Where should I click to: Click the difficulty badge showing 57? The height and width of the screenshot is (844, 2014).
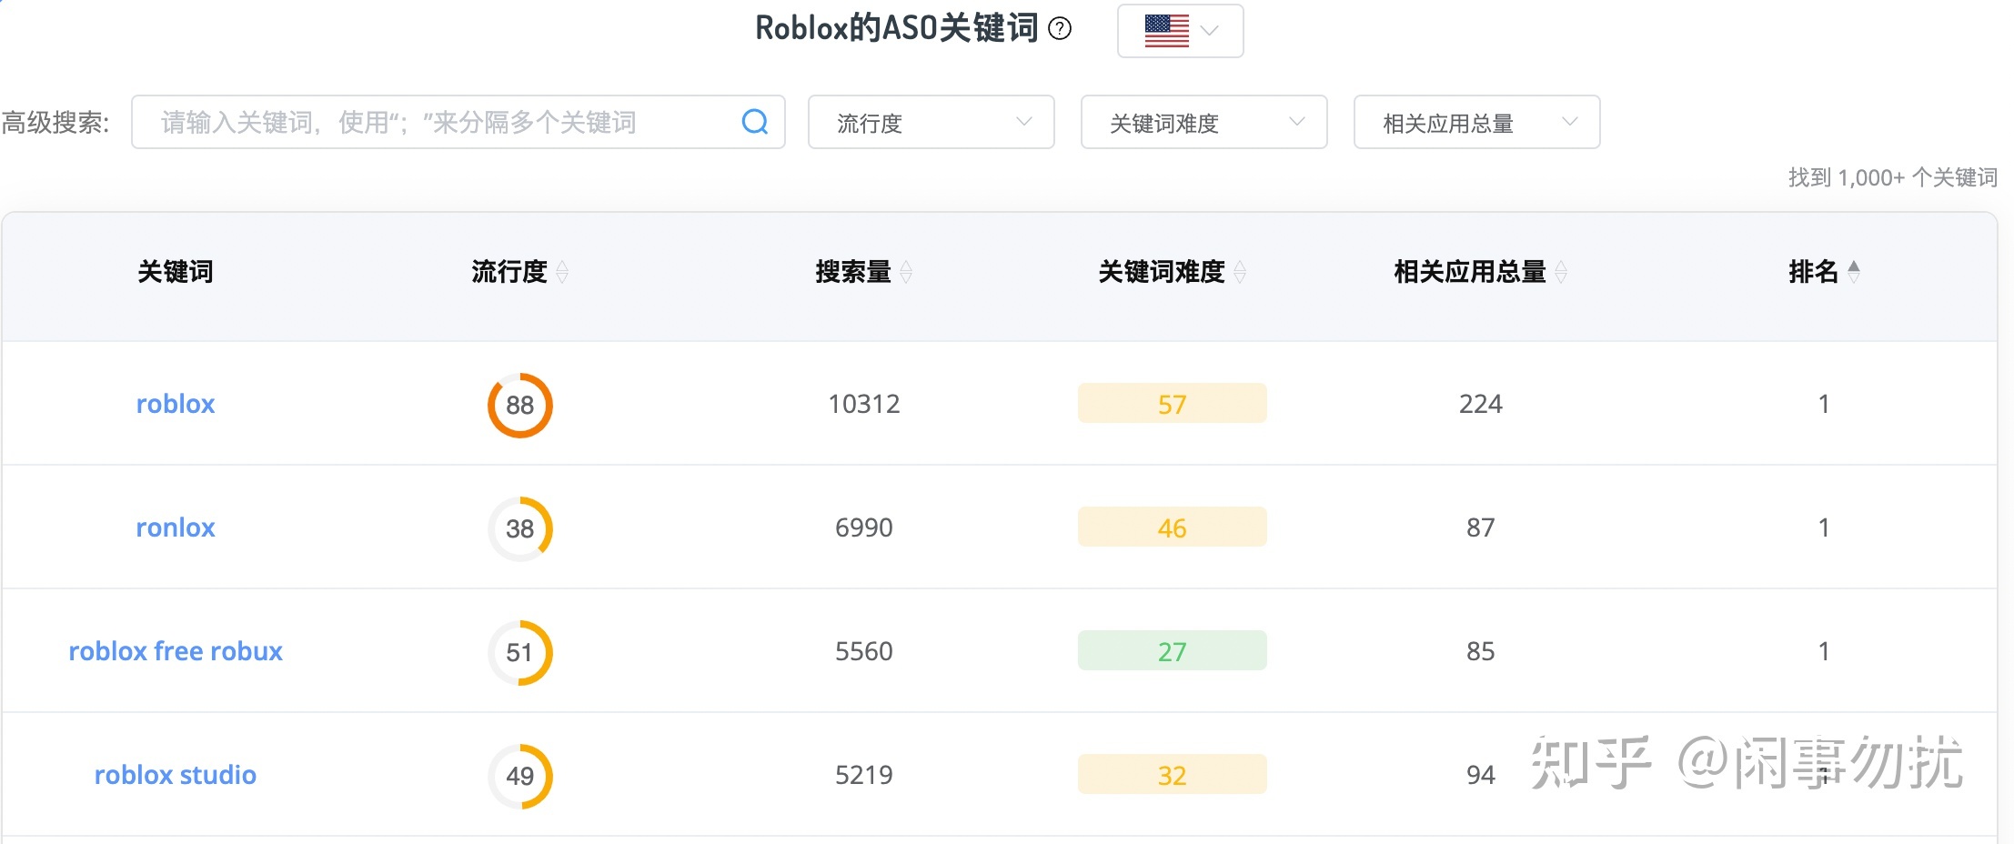pyautogui.click(x=1172, y=403)
